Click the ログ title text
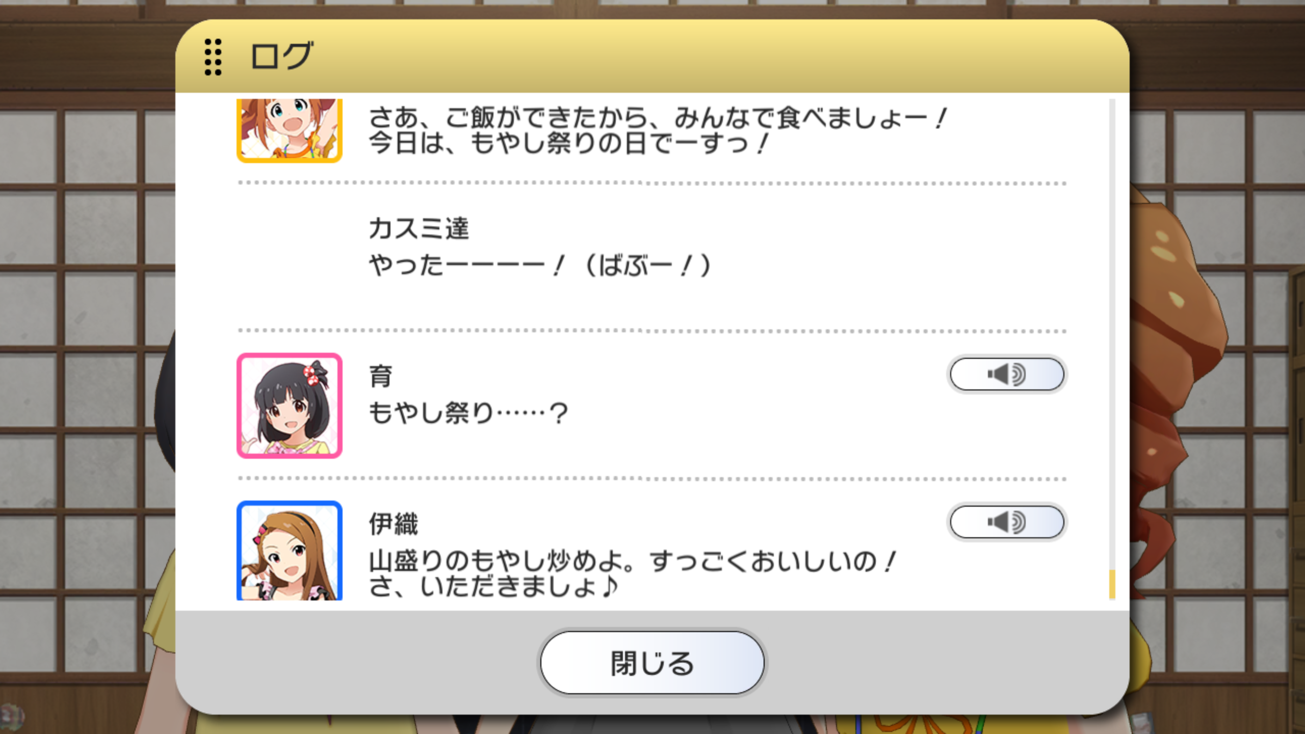Image resolution: width=1305 pixels, height=734 pixels. [x=281, y=56]
